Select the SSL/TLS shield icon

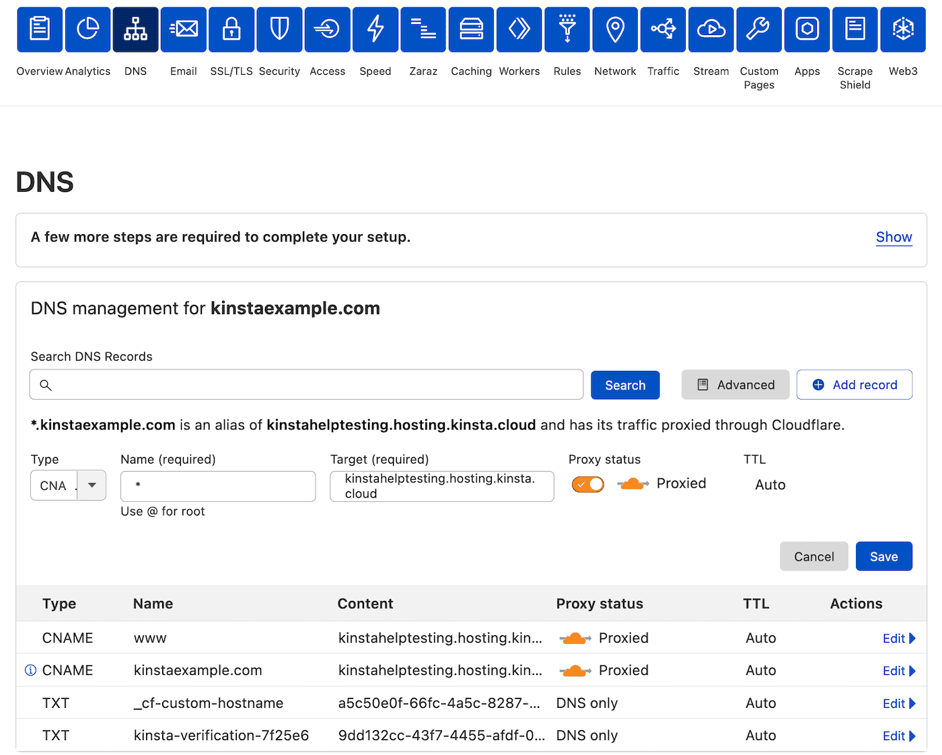(x=231, y=29)
